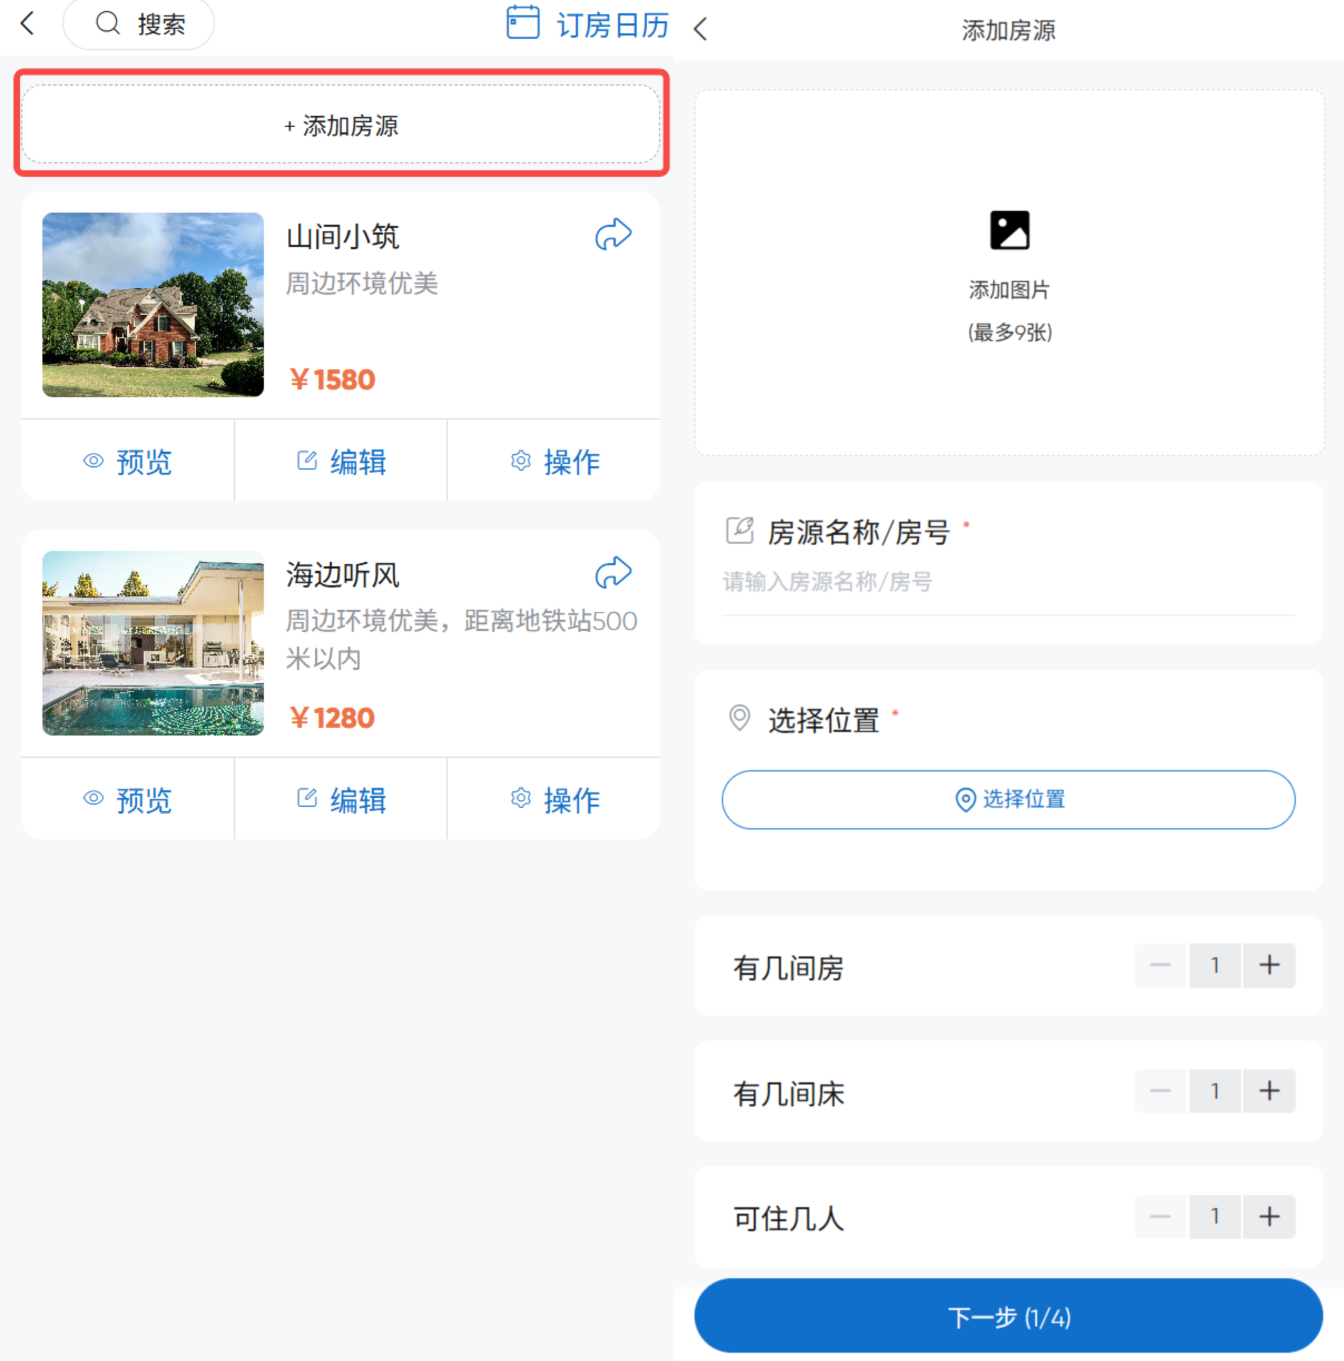
Task: Tap the + 添加房源 button
Action: coord(341,125)
